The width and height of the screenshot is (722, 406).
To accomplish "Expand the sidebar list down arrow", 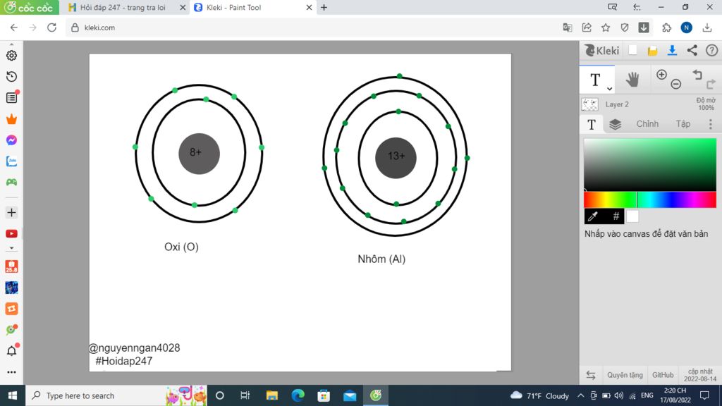I will pos(11,248).
